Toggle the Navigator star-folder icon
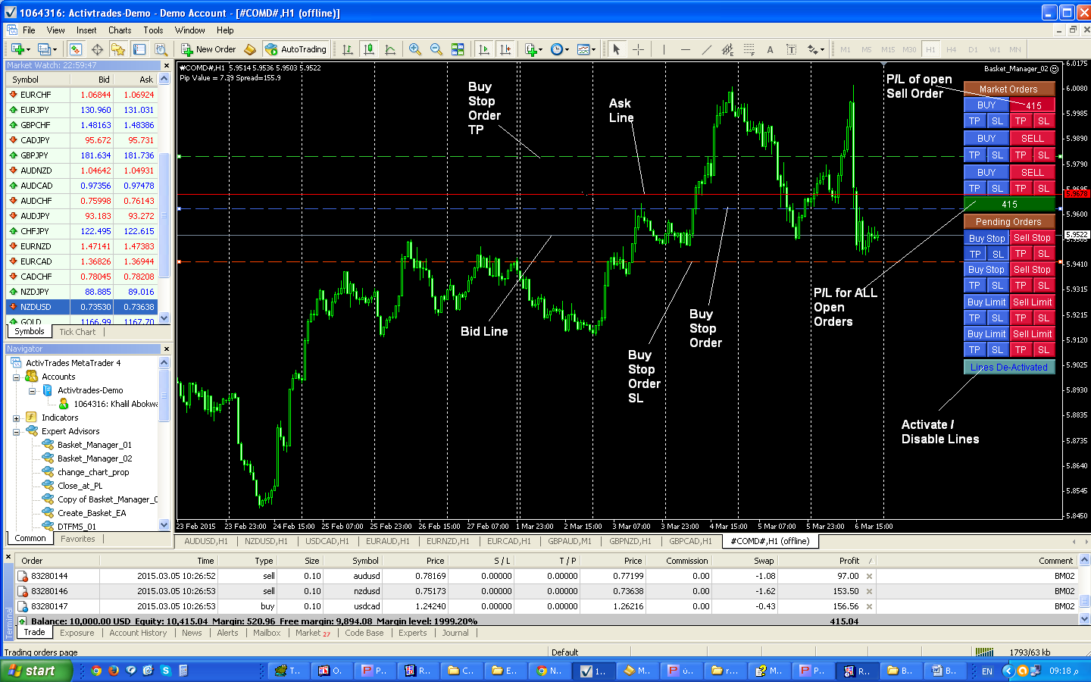The image size is (1091, 682). tap(118, 49)
